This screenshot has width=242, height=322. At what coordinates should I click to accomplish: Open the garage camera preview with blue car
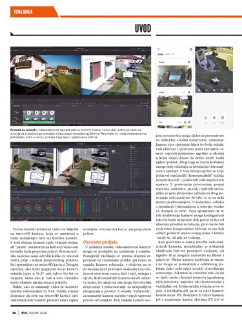point(175,76)
